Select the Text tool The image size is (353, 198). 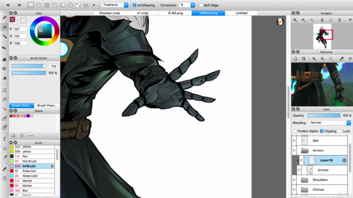[x=4, y=139]
